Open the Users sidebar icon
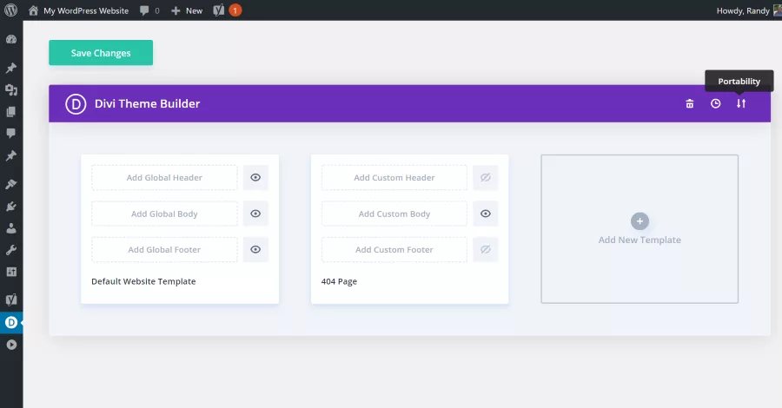Screen dimensions: 782x408 point(11,228)
